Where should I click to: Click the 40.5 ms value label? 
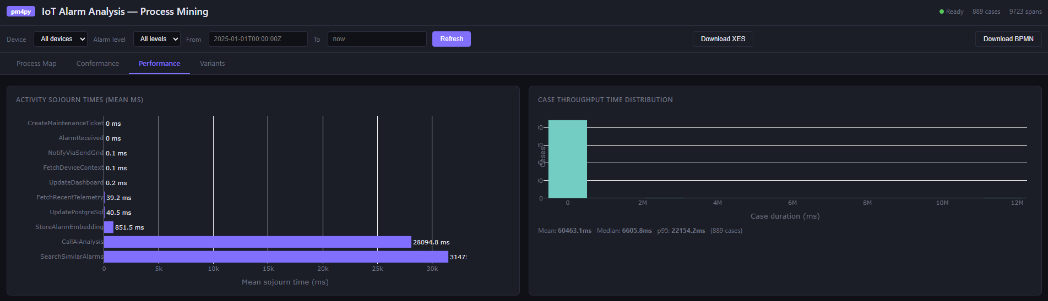(119, 213)
